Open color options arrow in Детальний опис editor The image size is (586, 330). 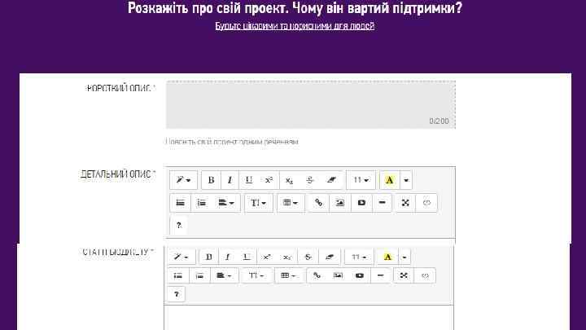pos(406,180)
